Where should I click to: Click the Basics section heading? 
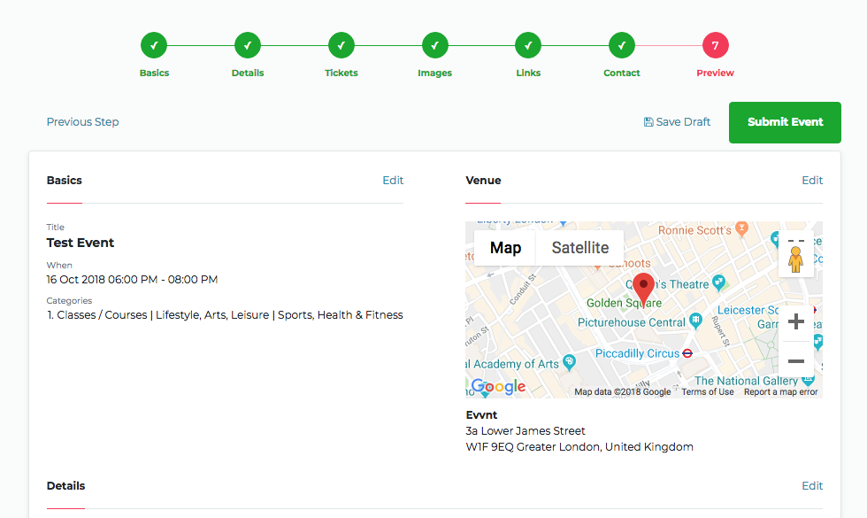[64, 181]
